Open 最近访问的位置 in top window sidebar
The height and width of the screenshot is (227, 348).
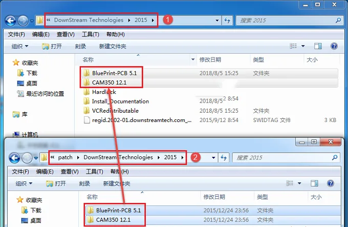pyautogui.click(x=40, y=94)
